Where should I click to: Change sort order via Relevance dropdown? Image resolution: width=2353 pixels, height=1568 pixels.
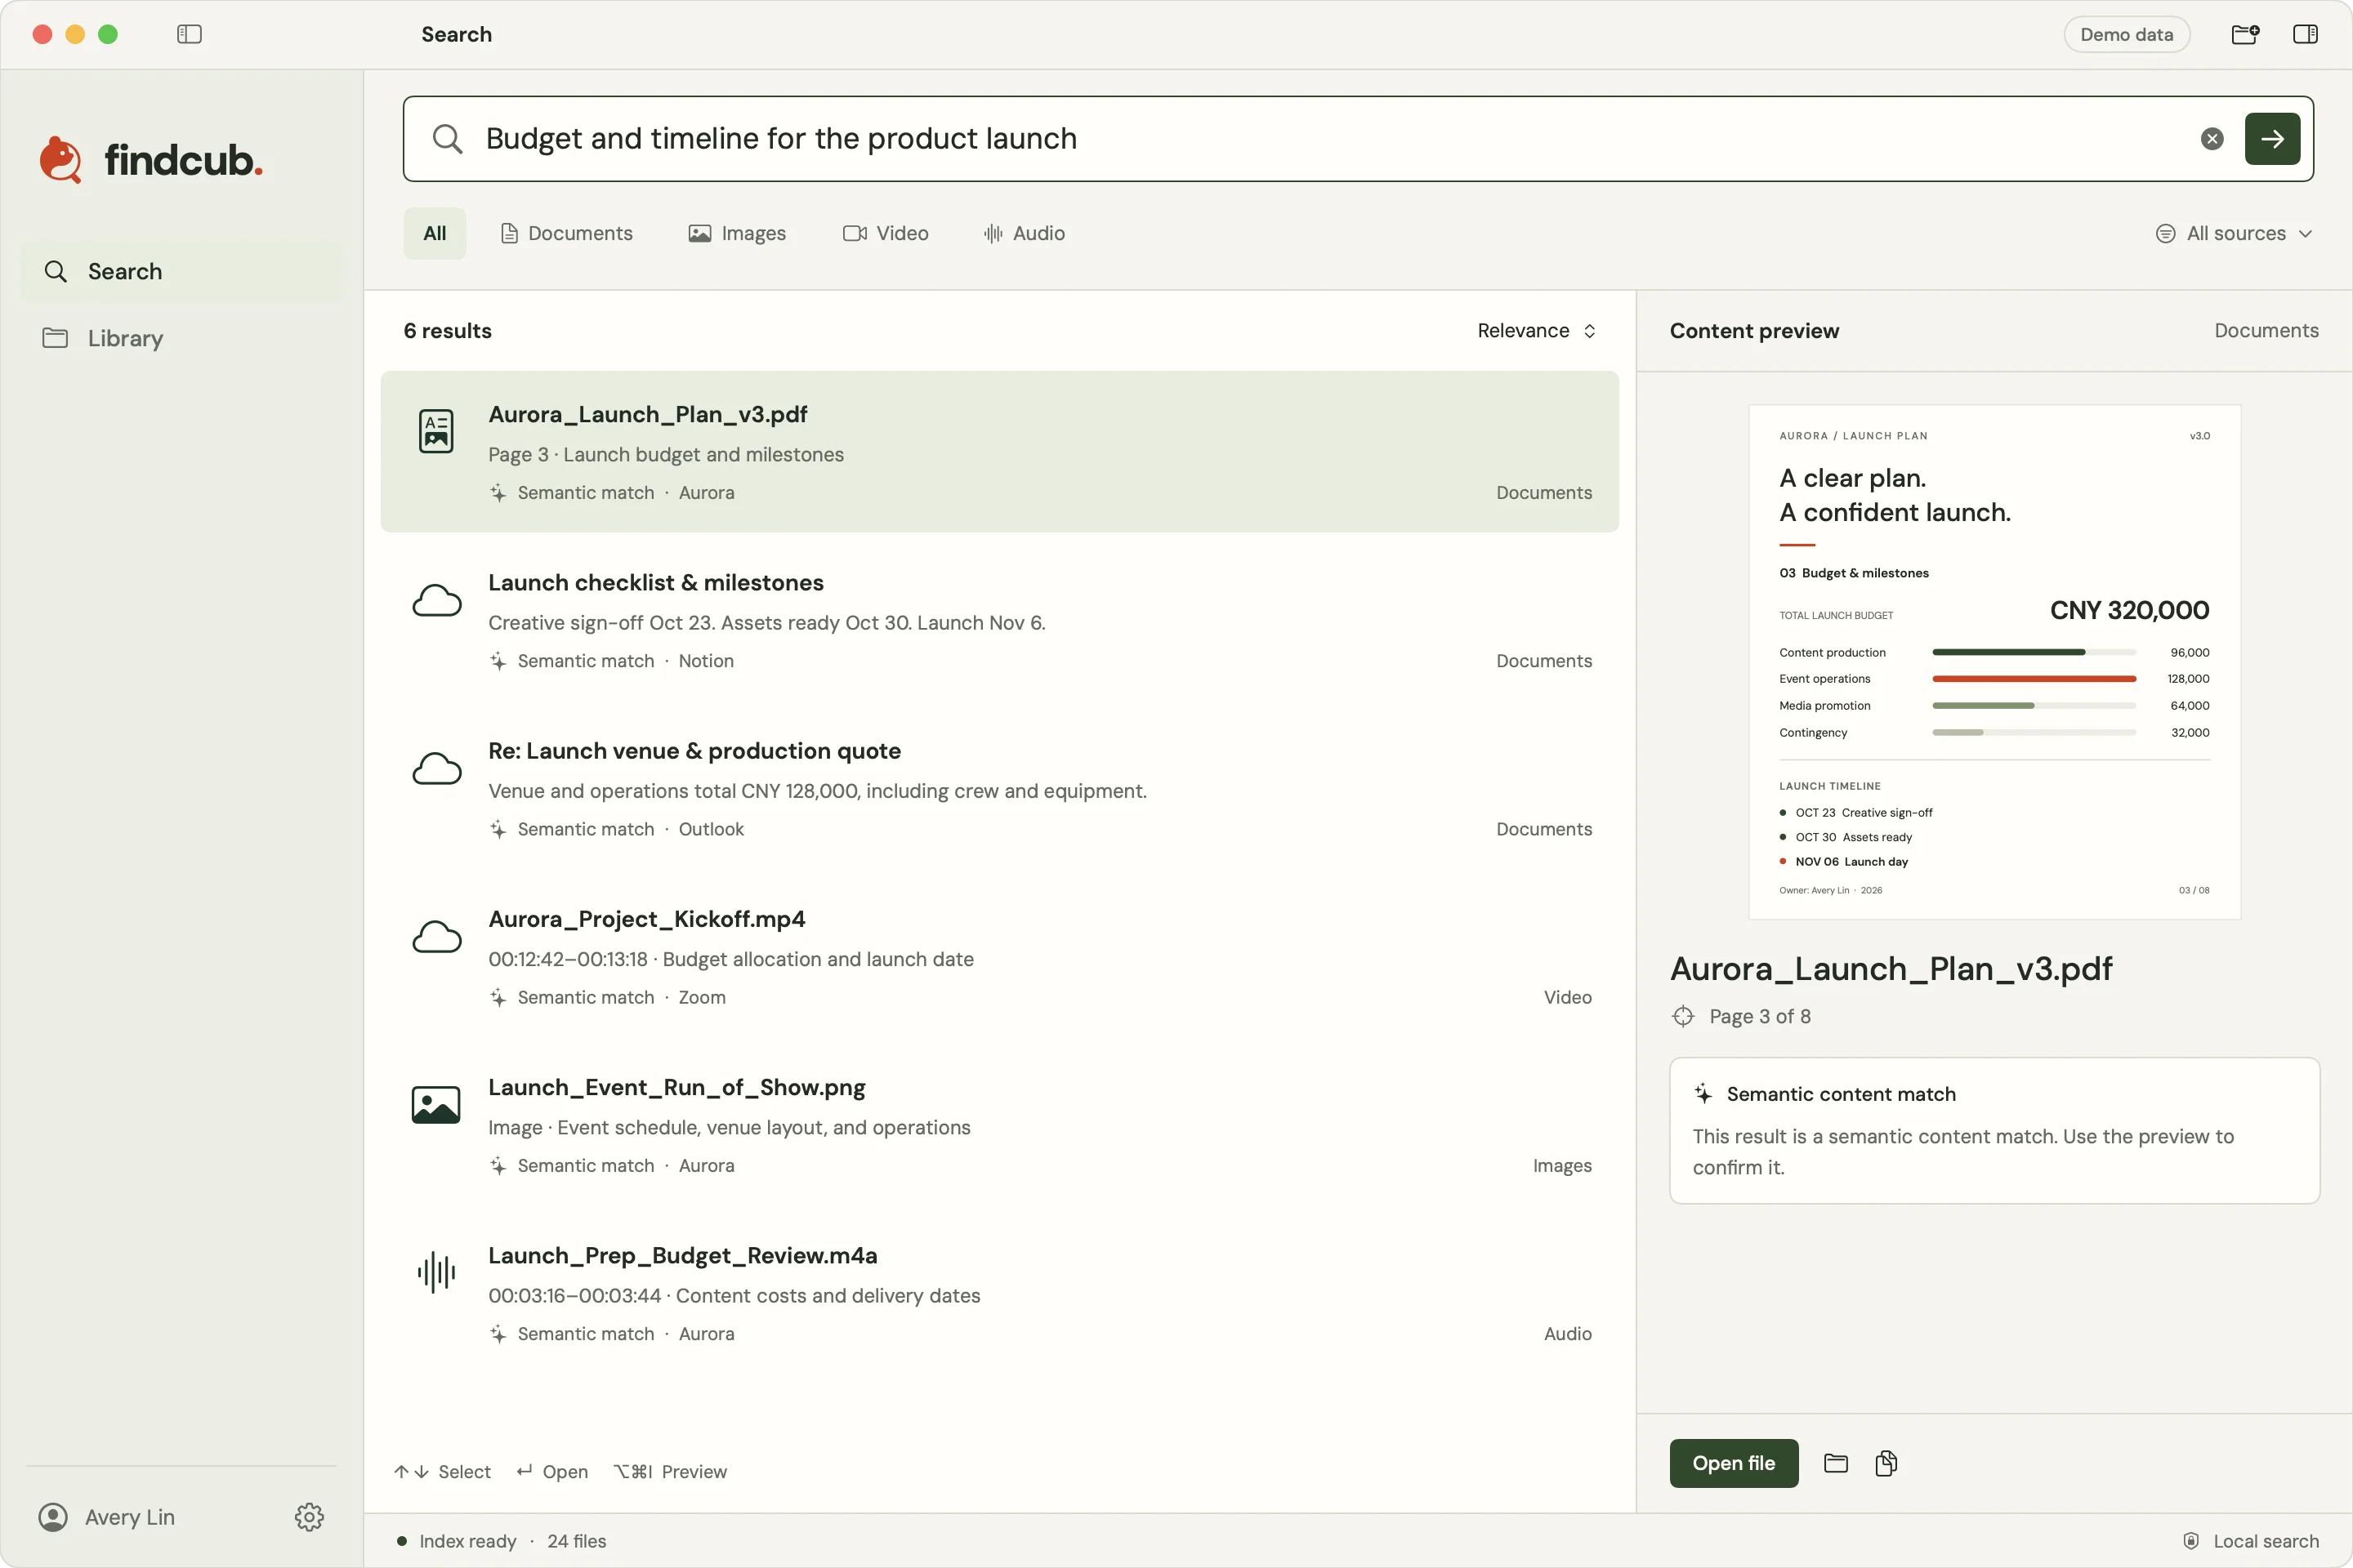[x=1537, y=331]
